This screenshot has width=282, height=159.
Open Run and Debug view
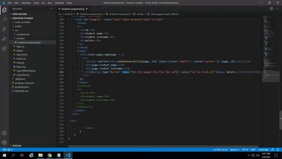[4, 38]
